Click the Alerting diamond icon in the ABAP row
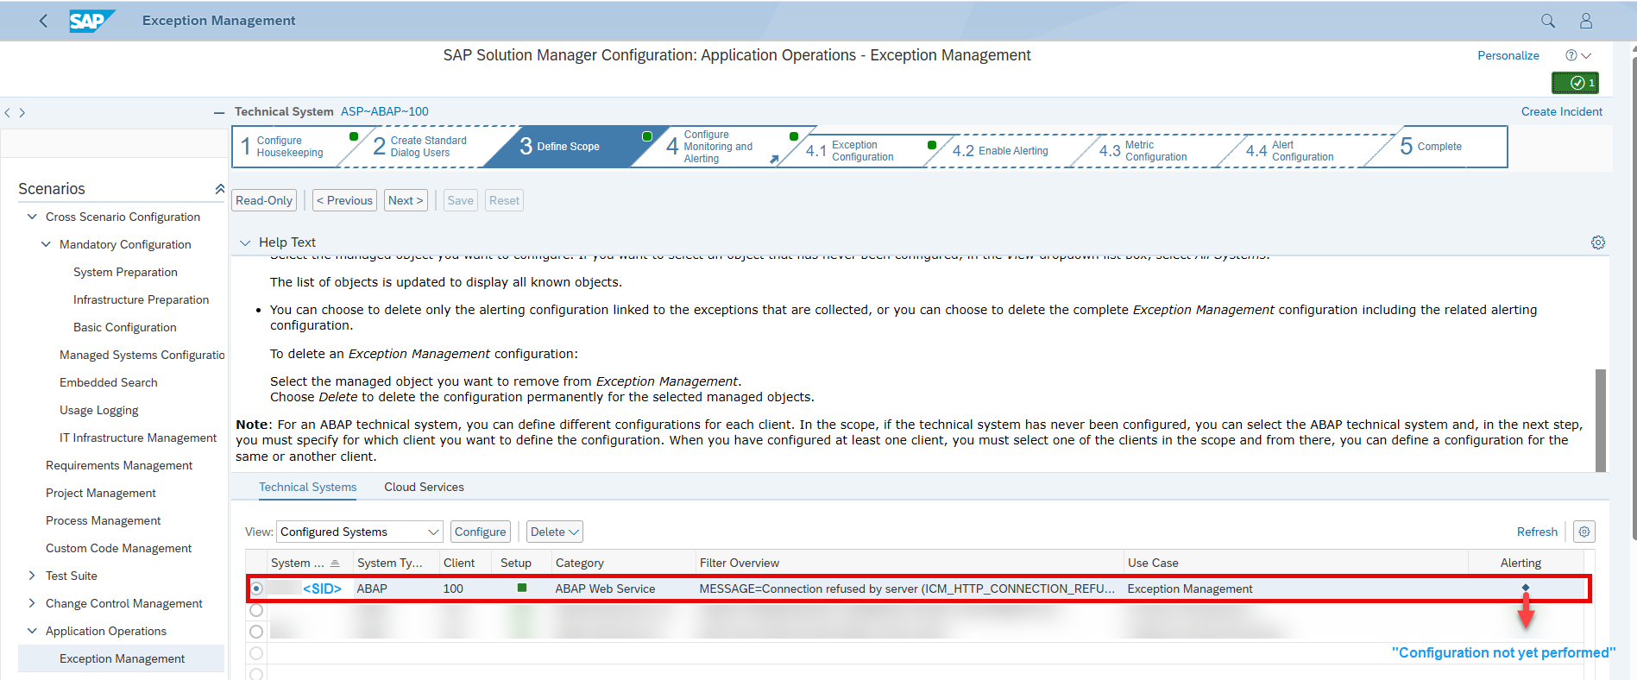The height and width of the screenshot is (680, 1637). pos(1526,588)
